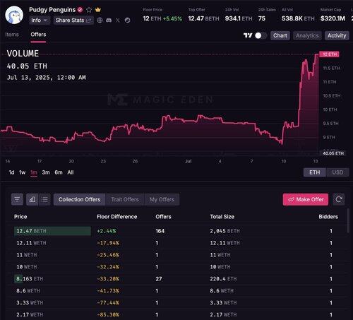Viewport: 353px width, 320px height.
Task: Click the -33.20% floor difference value
Action: (x=108, y=279)
